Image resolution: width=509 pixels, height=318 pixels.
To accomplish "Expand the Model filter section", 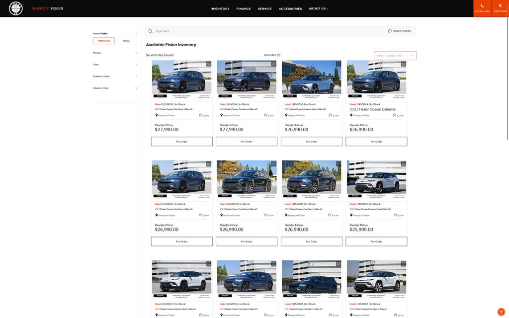I will (x=137, y=53).
